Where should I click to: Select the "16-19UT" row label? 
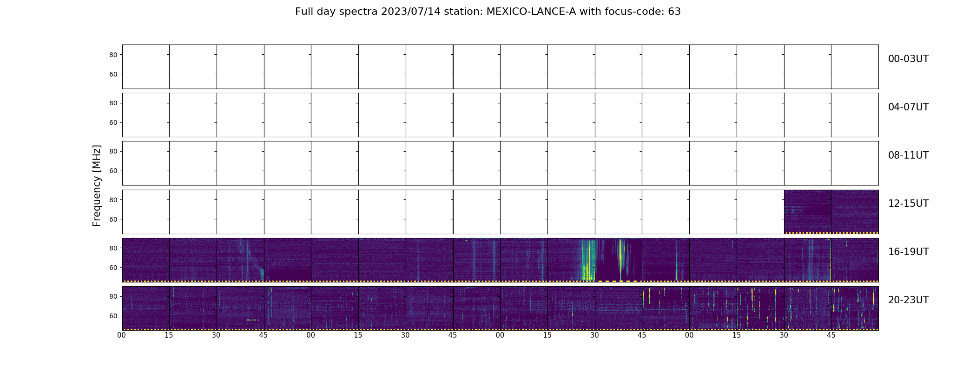pyautogui.click(x=908, y=252)
